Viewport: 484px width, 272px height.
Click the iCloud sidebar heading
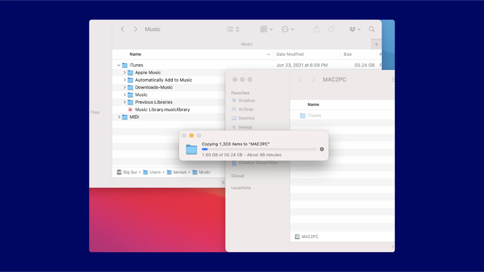coord(237,176)
